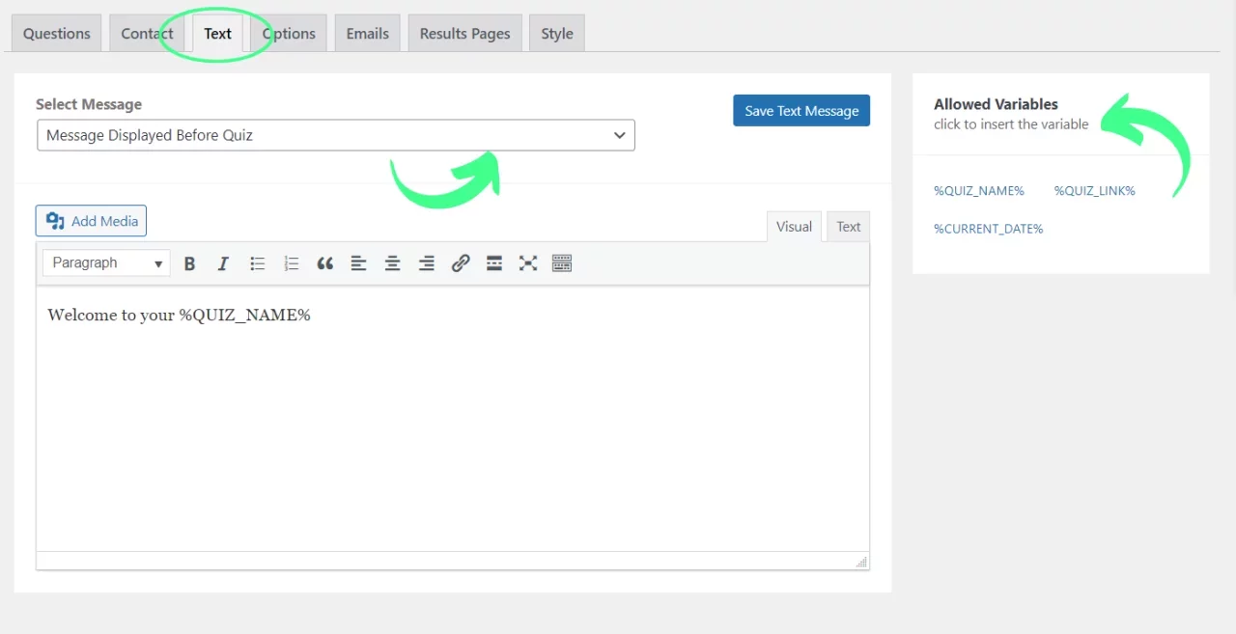This screenshot has width=1236, height=634.
Task: Insert a bulleted list
Action: coord(258,263)
